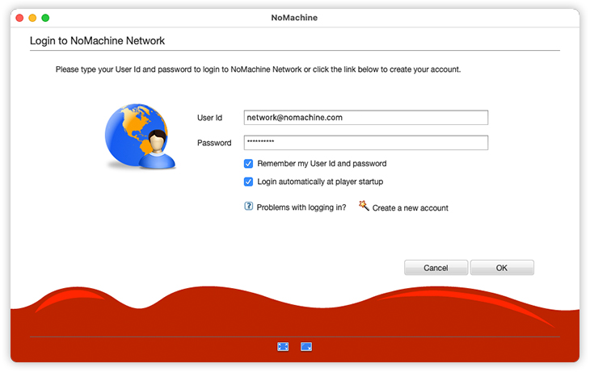
Task: Open the Problems with logging in? link
Action: coord(301,207)
